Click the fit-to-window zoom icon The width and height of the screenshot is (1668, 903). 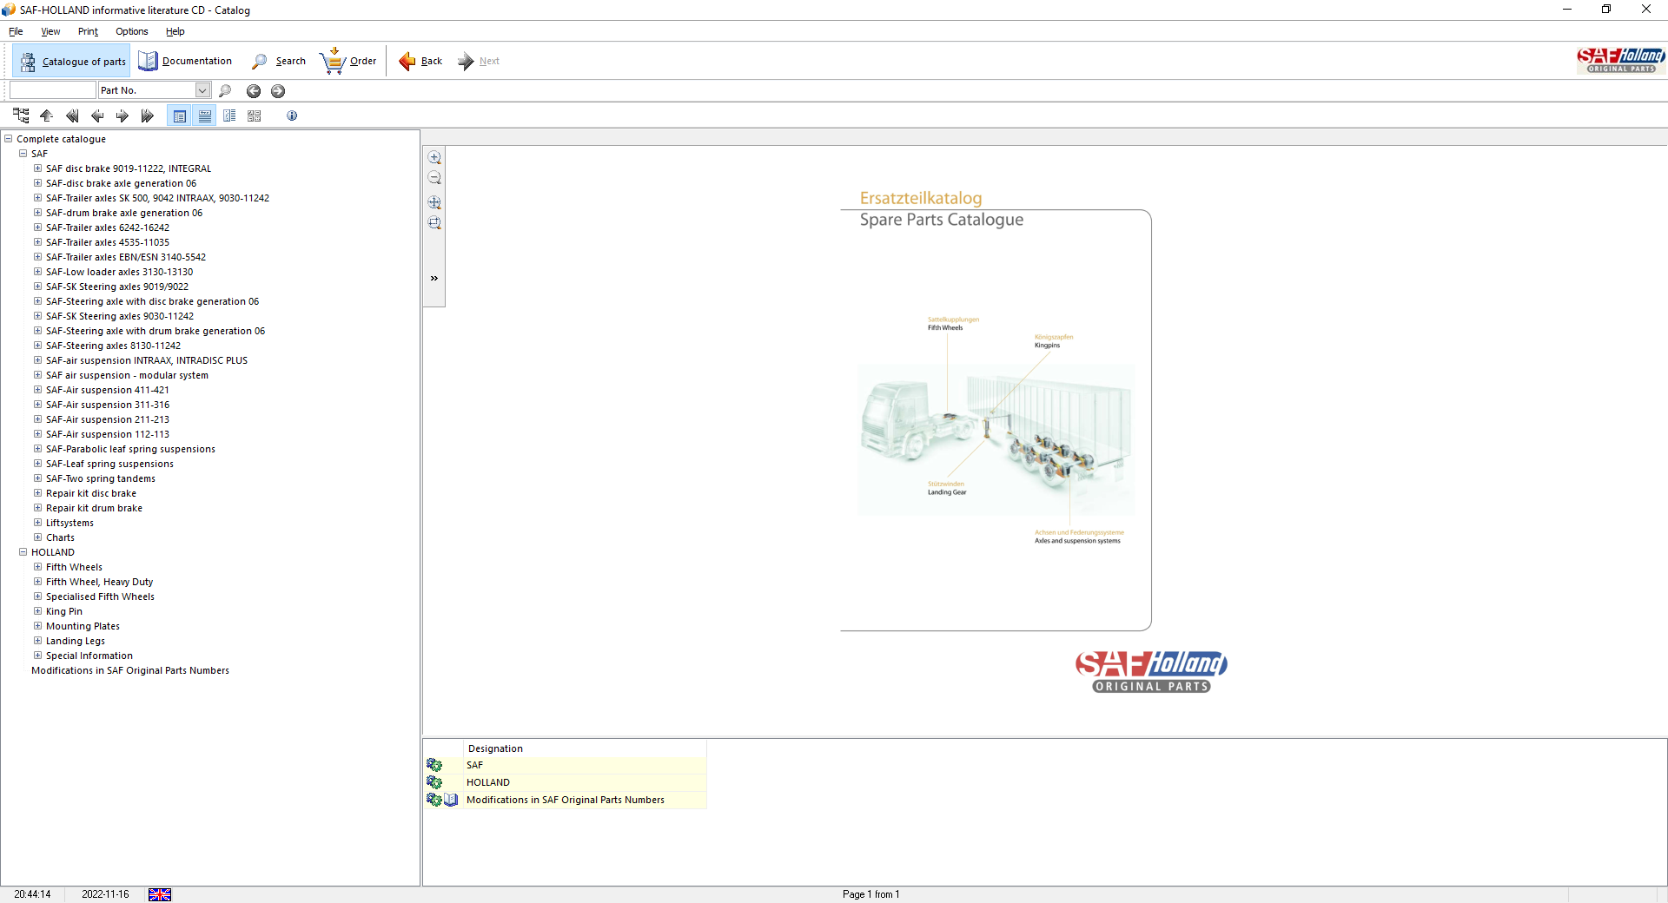434,202
